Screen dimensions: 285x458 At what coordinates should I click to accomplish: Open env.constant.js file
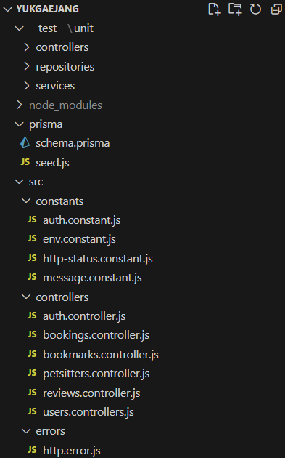pos(79,239)
